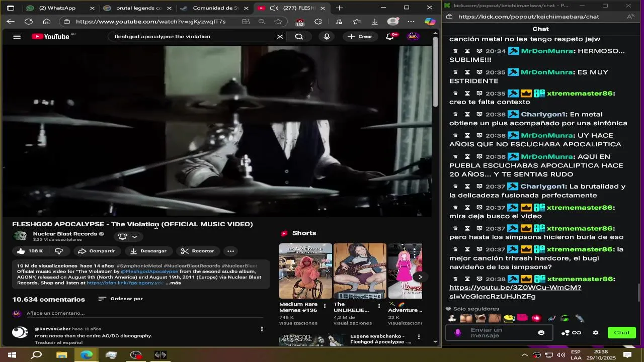Open the browser favorites list icon
The image size is (644, 362).
coord(357,22)
